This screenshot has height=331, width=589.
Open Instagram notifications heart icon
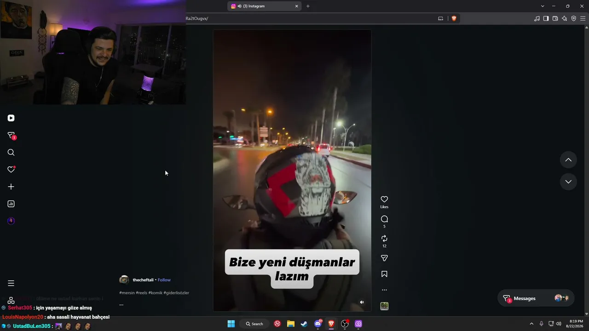pos(11,170)
